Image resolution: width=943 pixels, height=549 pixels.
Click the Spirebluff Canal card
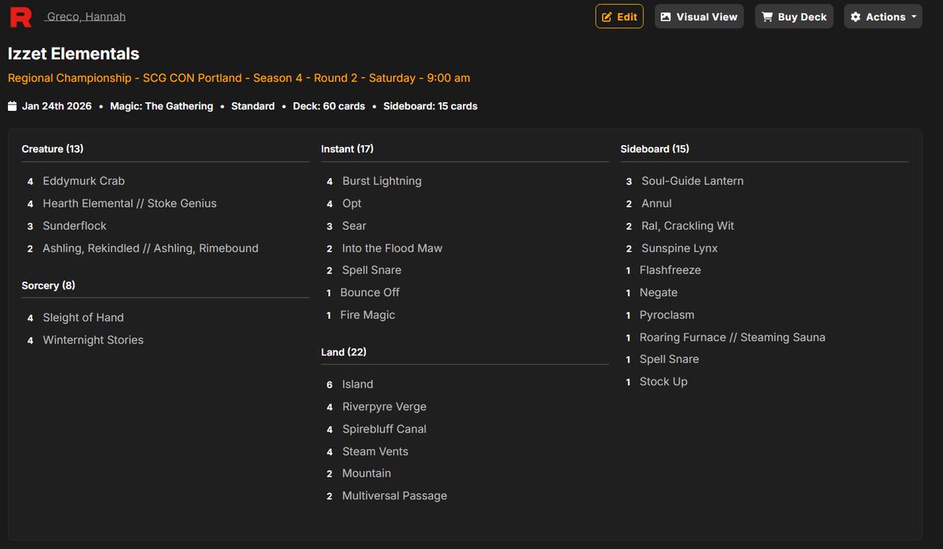[x=384, y=429]
